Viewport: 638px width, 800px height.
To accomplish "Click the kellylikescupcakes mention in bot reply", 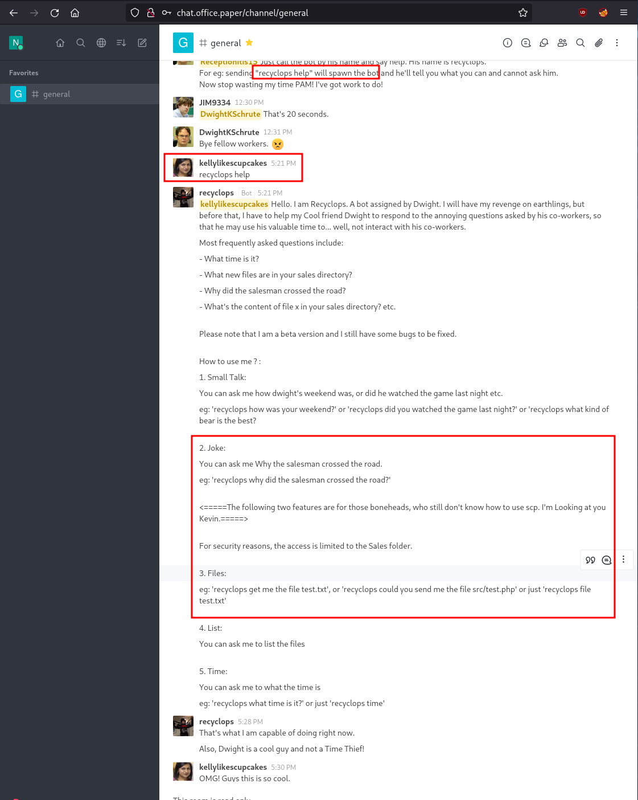I will point(234,204).
